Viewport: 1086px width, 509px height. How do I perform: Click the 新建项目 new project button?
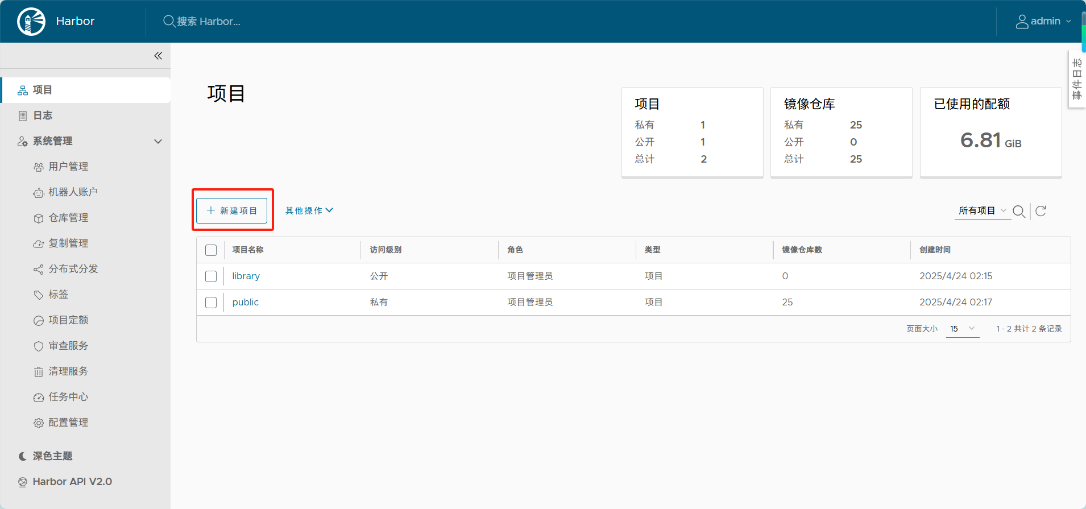[x=232, y=210]
